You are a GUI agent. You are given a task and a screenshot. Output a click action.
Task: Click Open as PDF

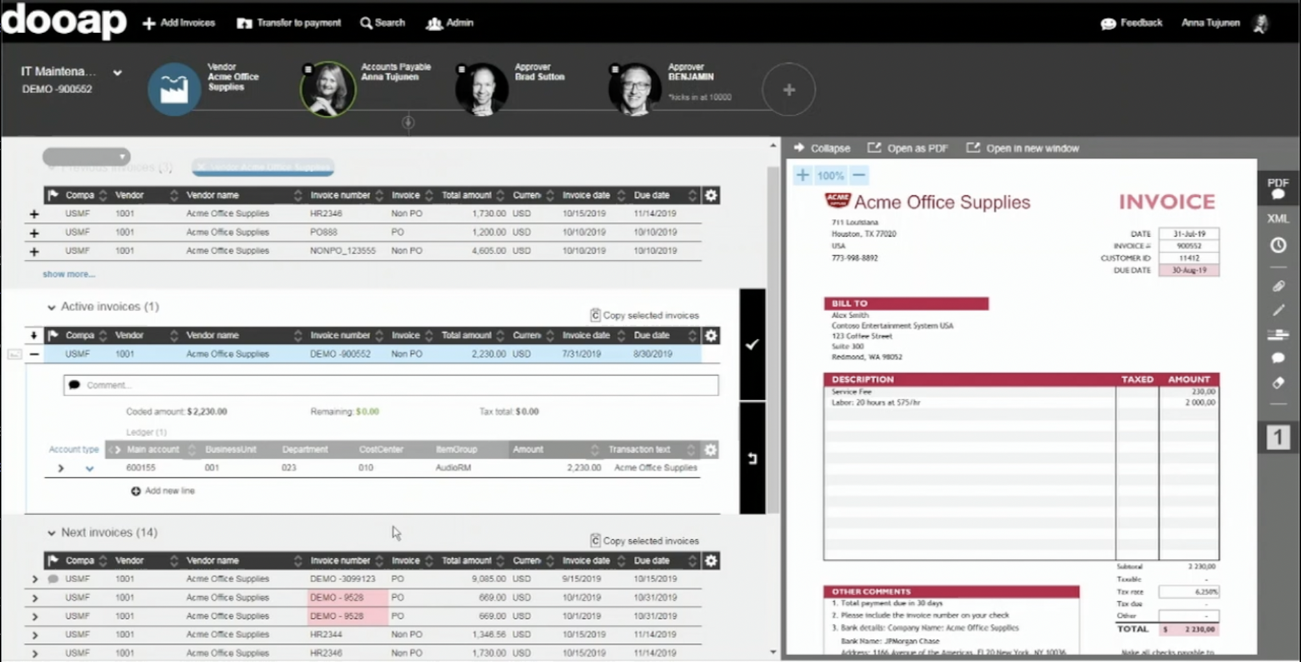tap(907, 148)
